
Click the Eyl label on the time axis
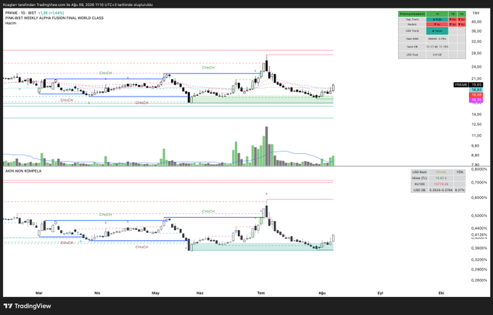pyautogui.click(x=380, y=293)
